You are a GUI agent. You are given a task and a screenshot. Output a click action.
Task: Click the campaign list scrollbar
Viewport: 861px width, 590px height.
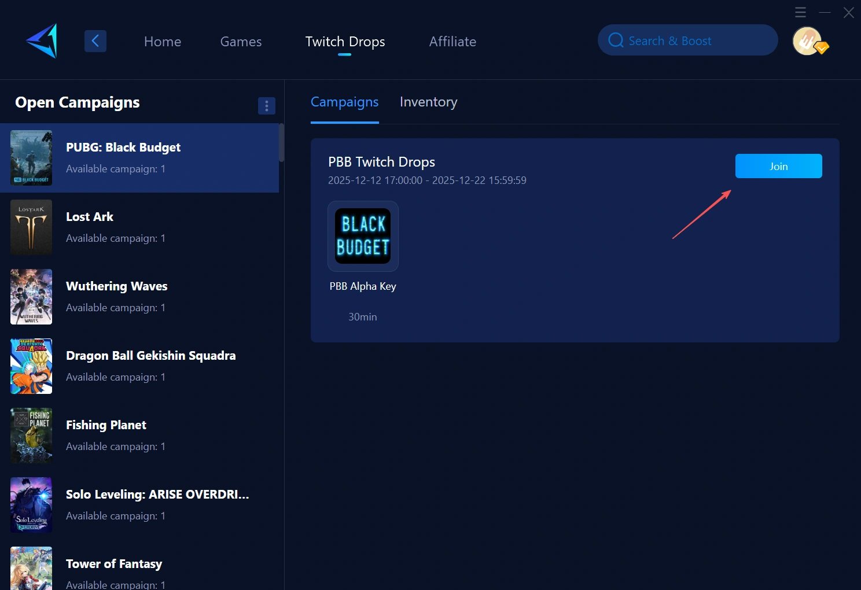click(281, 143)
